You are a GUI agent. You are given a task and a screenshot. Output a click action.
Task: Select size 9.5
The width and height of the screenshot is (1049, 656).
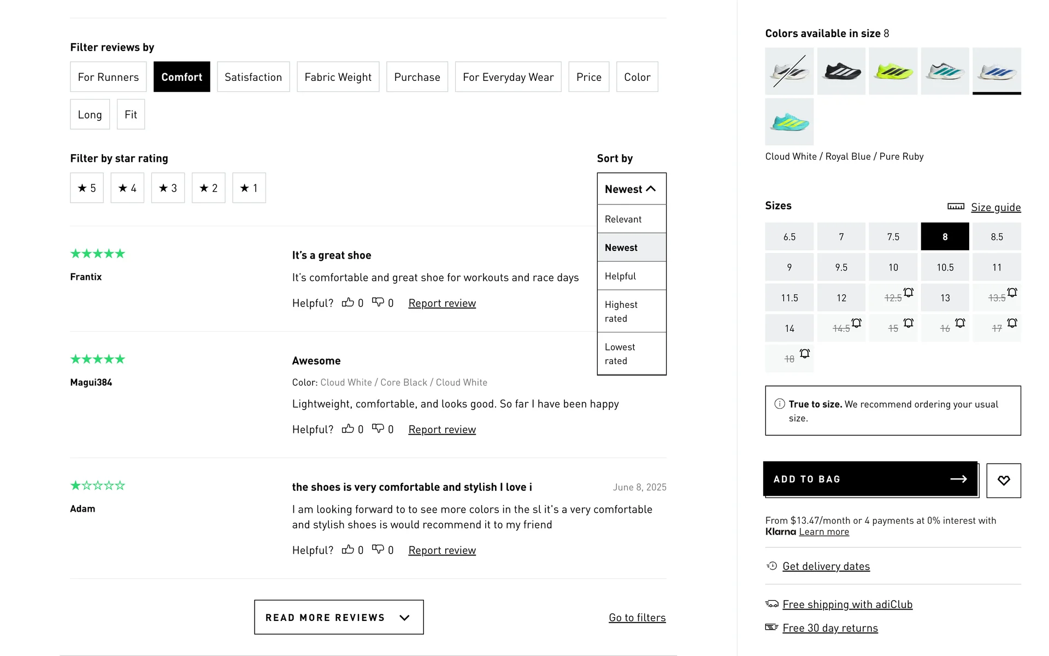click(x=841, y=267)
